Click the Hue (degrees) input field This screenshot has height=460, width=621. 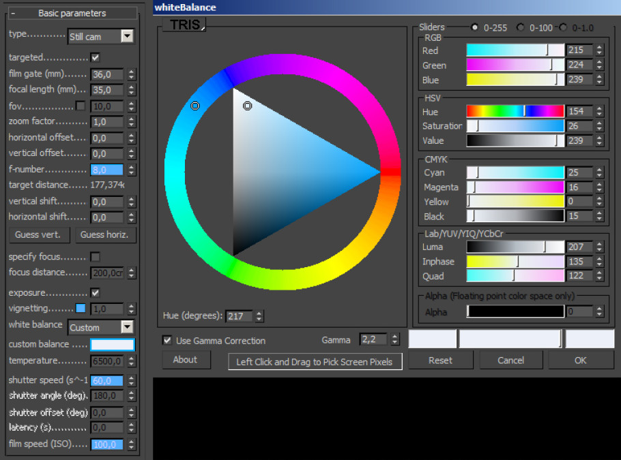(x=239, y=316)
